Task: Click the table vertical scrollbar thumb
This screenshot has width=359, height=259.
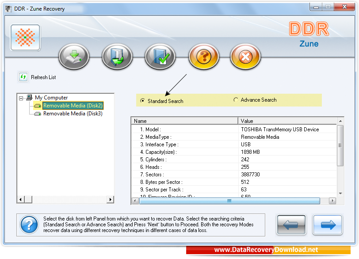Action: pos(340,145)
